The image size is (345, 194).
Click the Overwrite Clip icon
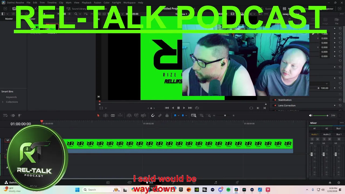coord(136,116)
